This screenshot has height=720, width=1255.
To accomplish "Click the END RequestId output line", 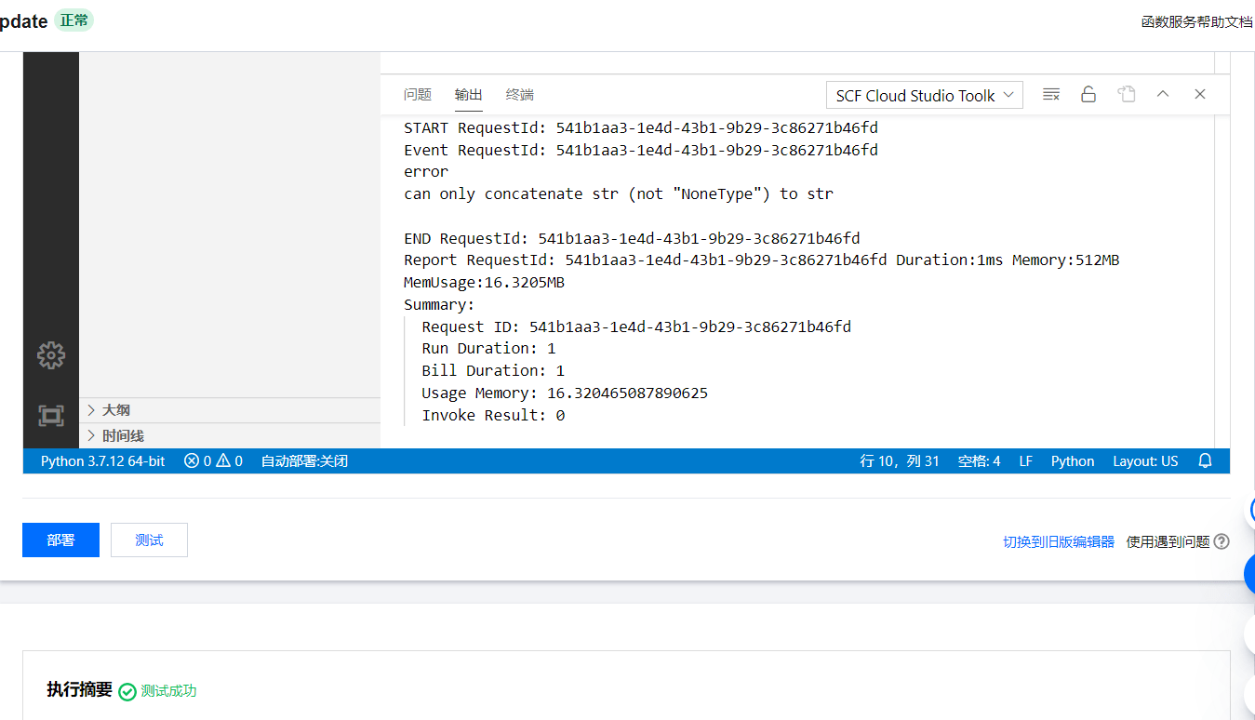I will pyautogui.click(x=632, y=238).
